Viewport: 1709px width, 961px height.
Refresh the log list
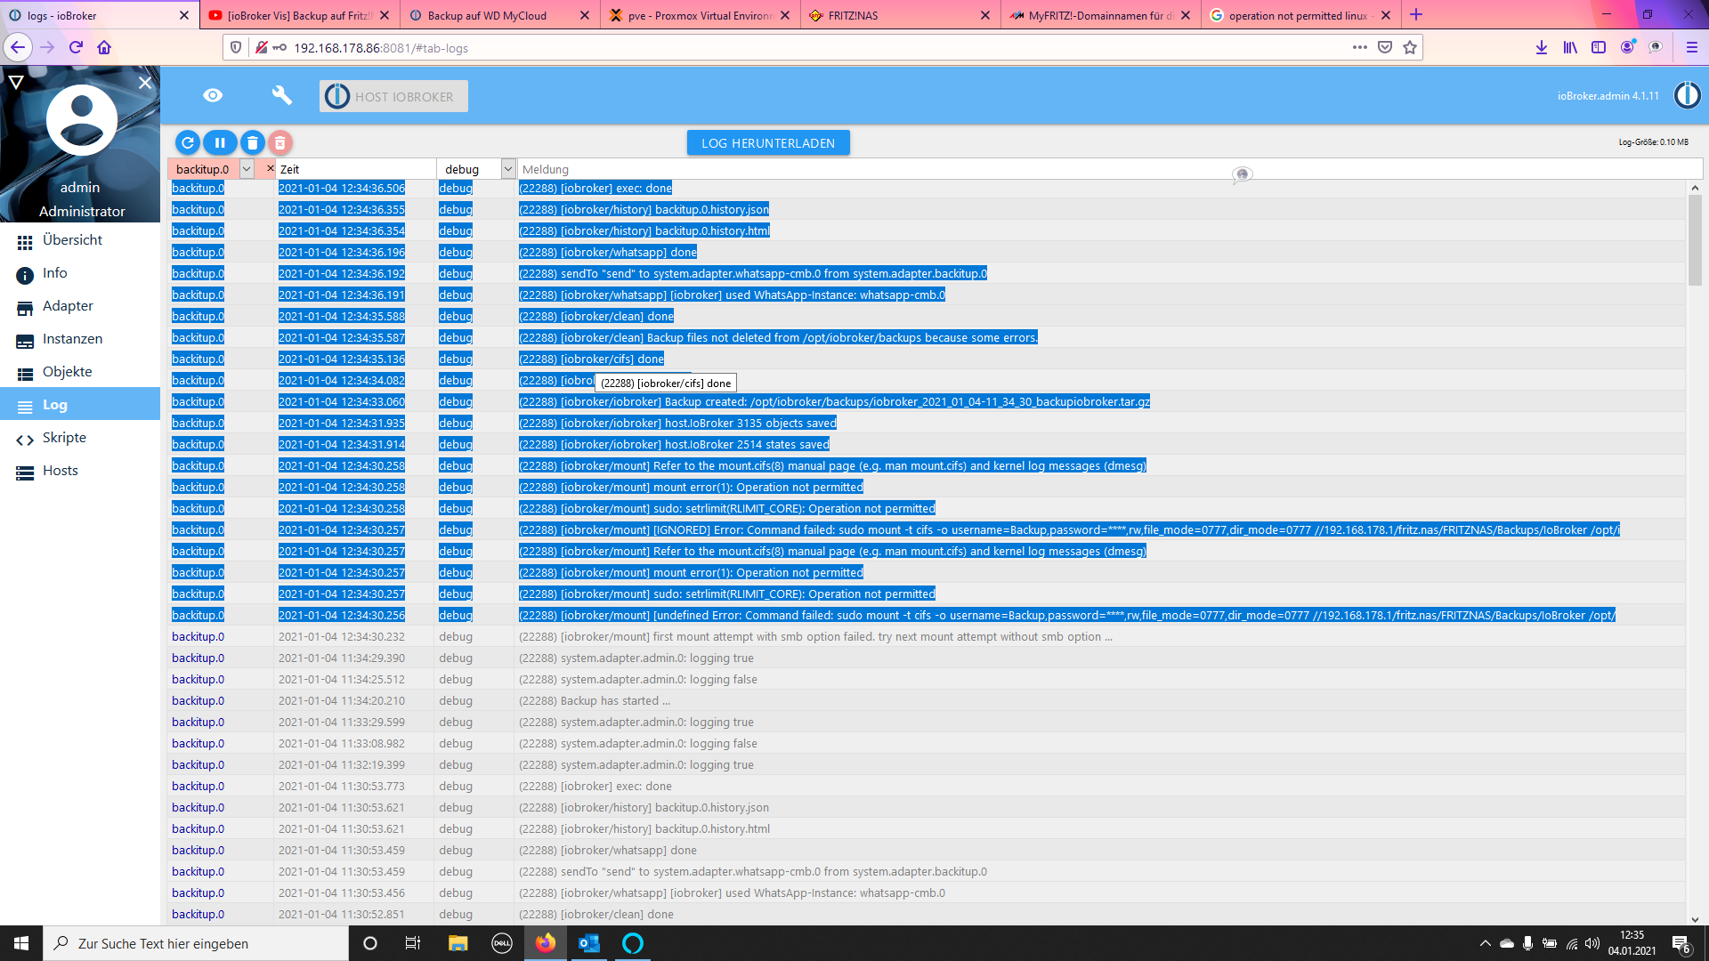[x=188, y=142]
